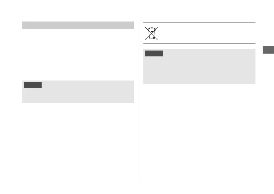The width and height of the screenshot is (274, 194).
Task: Click the empty right column area below the gray notice box
Action: click(x=199, y=130)
